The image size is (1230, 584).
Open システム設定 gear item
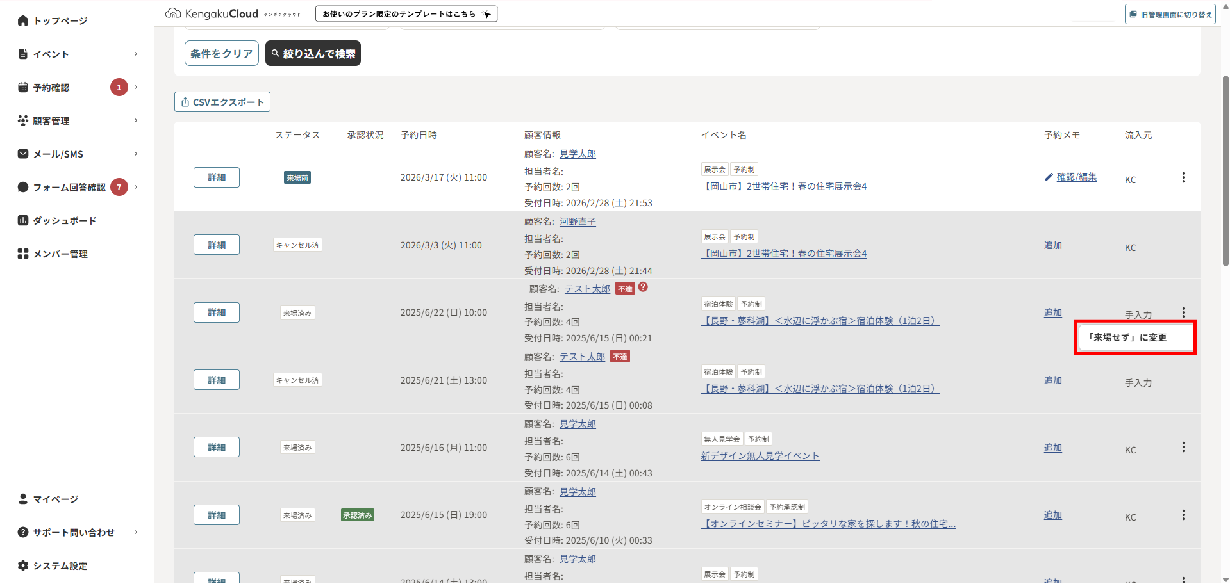60,565
